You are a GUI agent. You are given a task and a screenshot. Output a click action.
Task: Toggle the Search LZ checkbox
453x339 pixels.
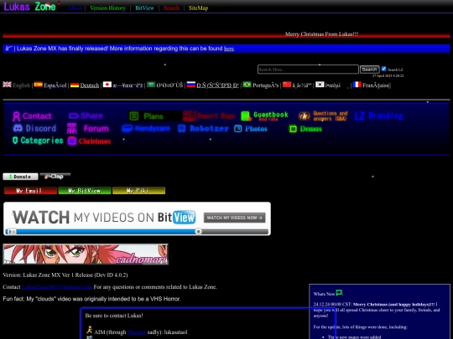click(383, 69)
